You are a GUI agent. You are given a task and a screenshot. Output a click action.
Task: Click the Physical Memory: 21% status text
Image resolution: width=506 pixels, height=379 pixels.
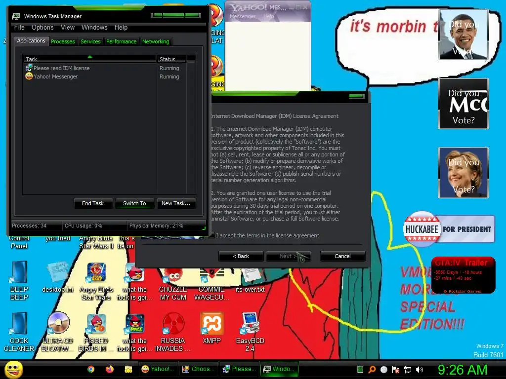[156, 226]
